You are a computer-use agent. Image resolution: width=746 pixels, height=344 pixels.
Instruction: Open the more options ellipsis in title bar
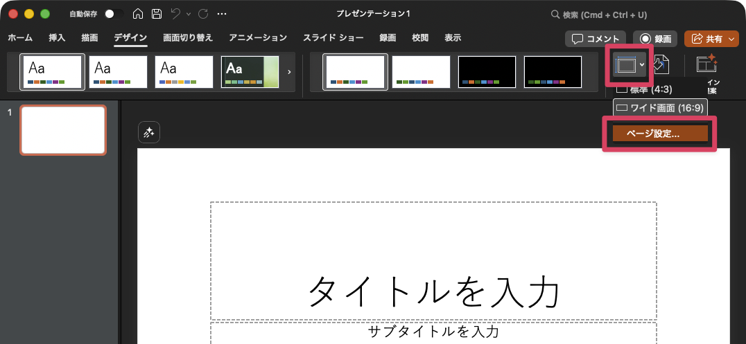point(222,14)
